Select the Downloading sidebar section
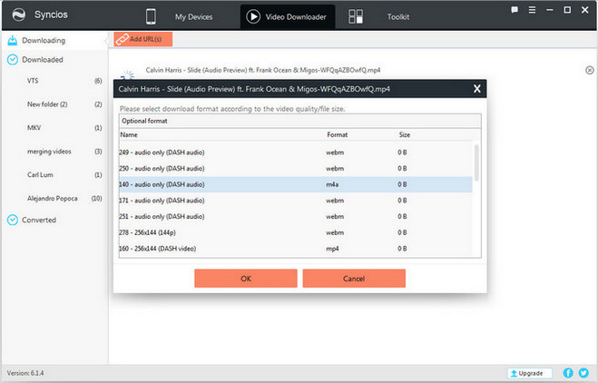This screenshot has height=383, width=598. click(x=55, y=41)
